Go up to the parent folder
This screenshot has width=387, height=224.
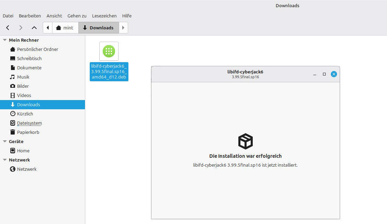34,28
